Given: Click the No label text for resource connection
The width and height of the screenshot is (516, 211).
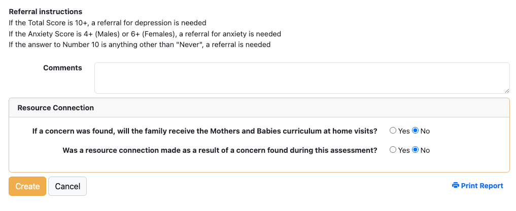Looking at the screenshot, I should tap(425, 150).
